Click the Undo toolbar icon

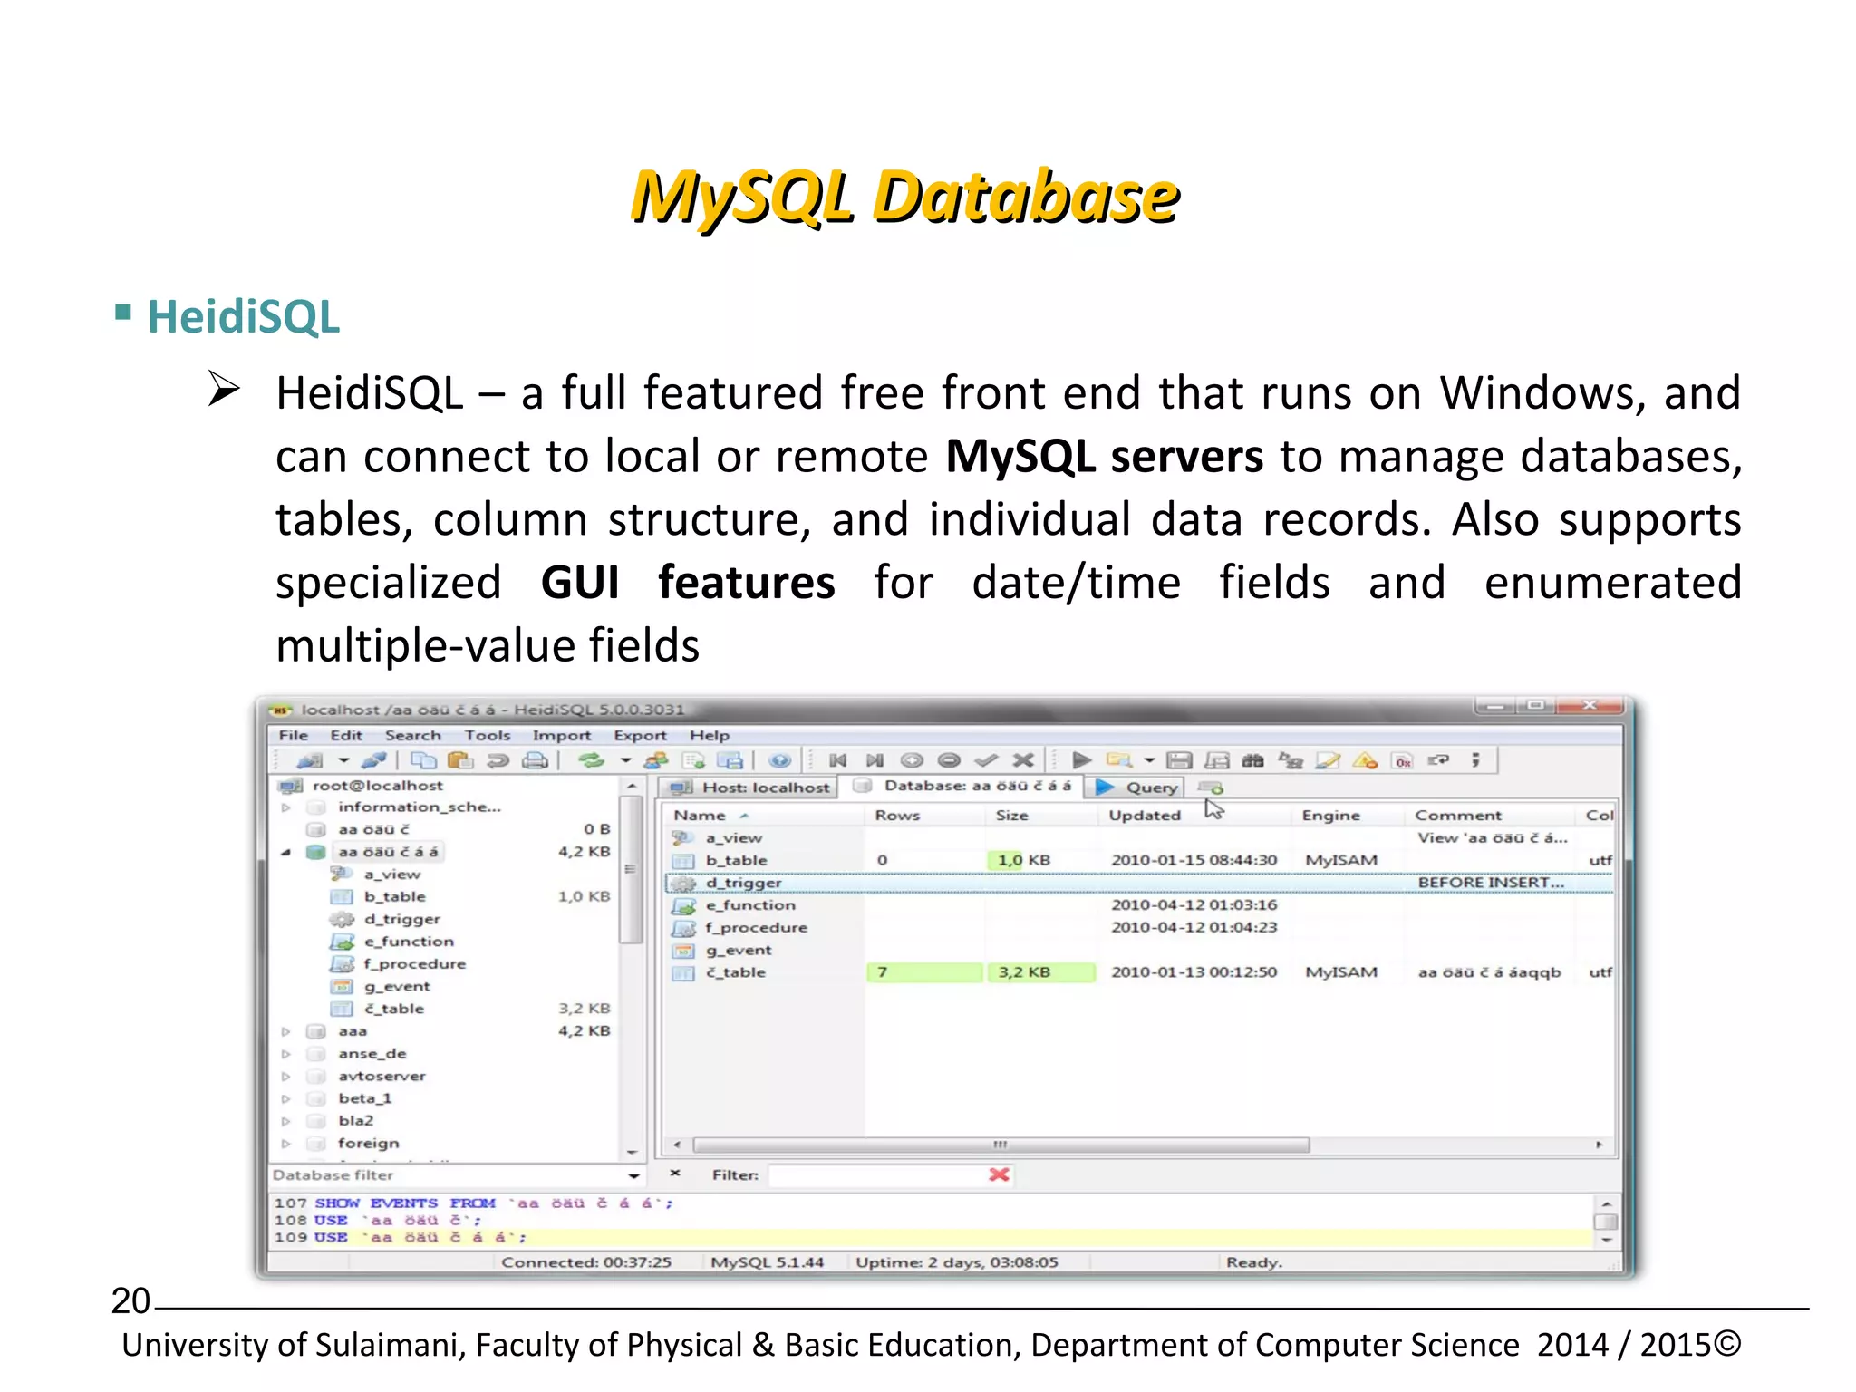[x=498, y=760]
